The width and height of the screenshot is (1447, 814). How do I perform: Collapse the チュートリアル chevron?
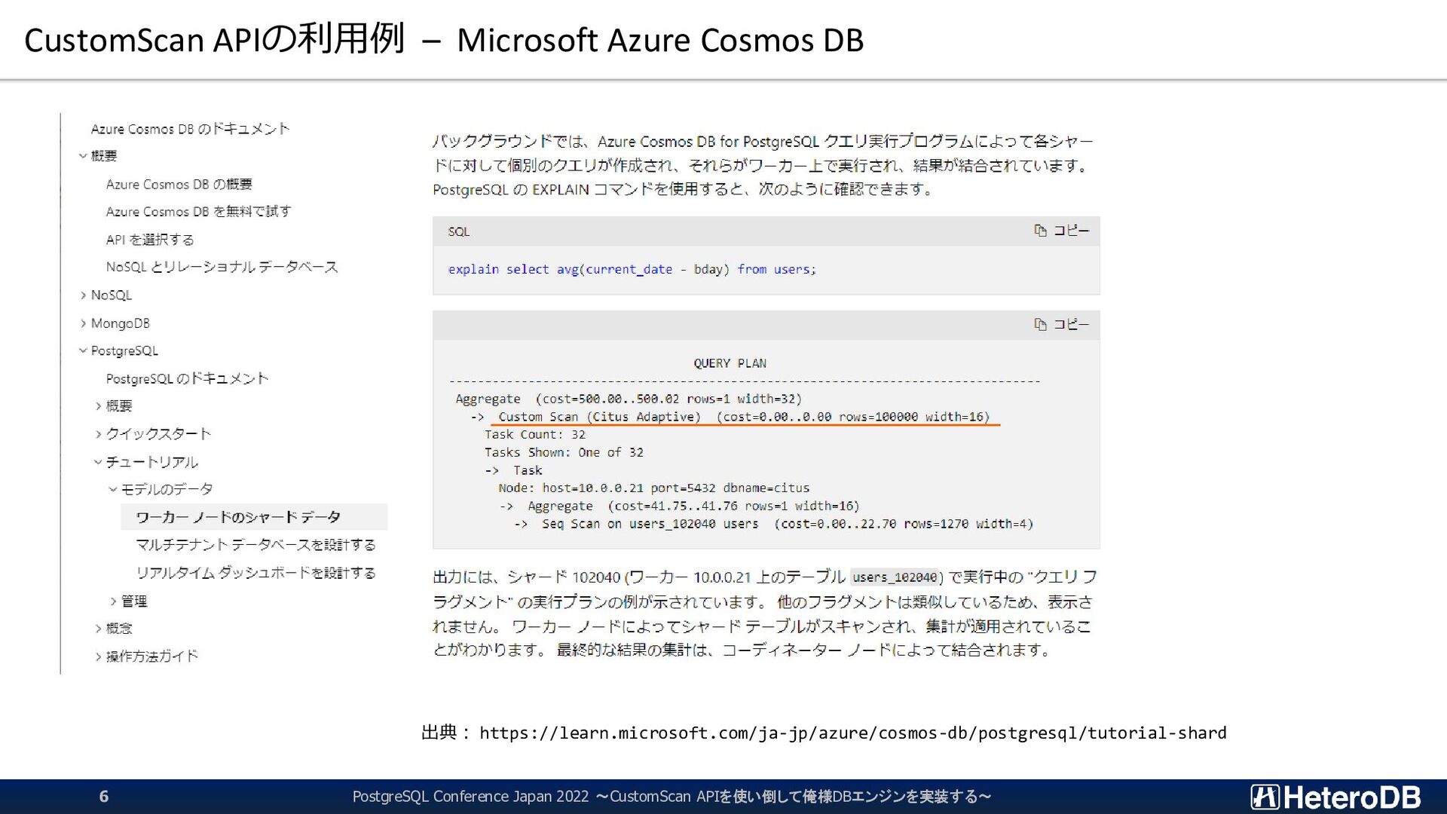tap(98, 462)
